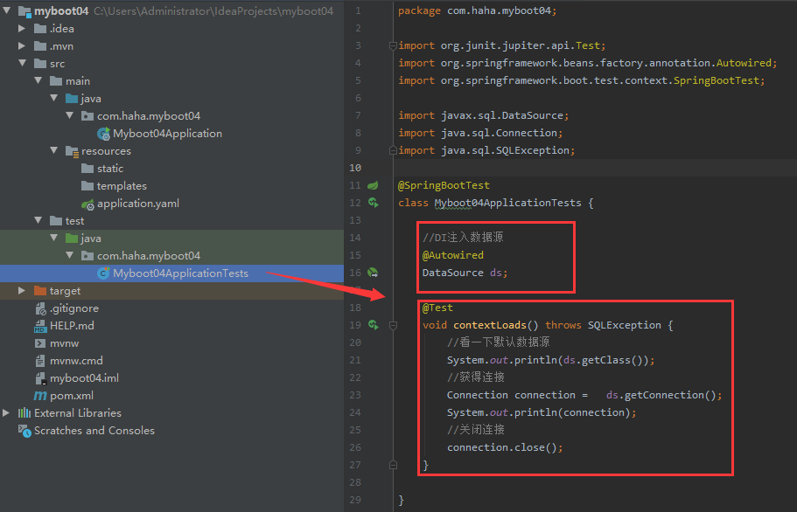
Task: Select the templates folder
Action: (x=122, y=185)
